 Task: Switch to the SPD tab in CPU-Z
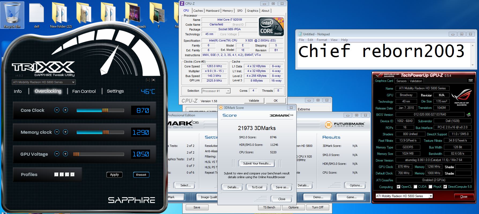coord(240,11)
